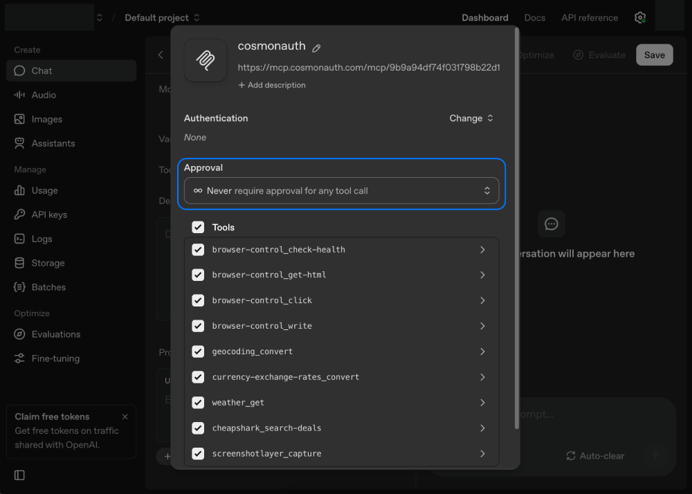Open the Docs tab

coord(534,18)
